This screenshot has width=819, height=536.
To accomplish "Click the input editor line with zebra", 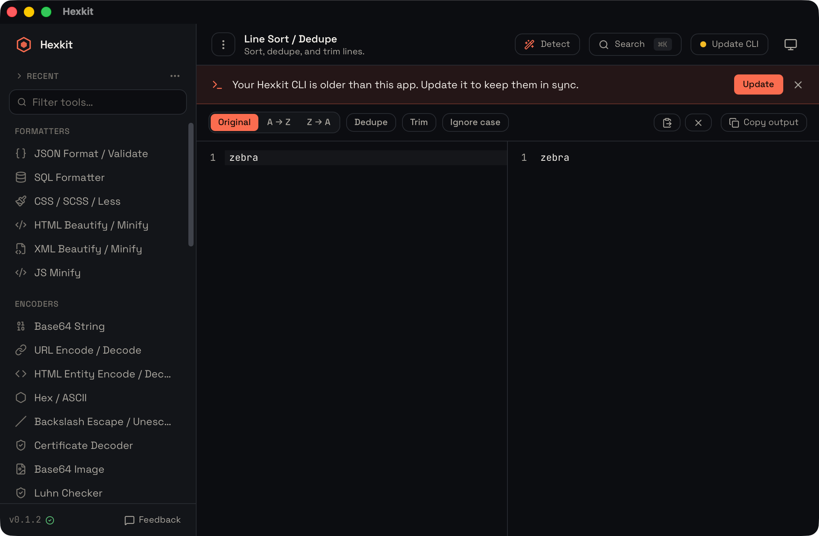I will coord(366,158).
